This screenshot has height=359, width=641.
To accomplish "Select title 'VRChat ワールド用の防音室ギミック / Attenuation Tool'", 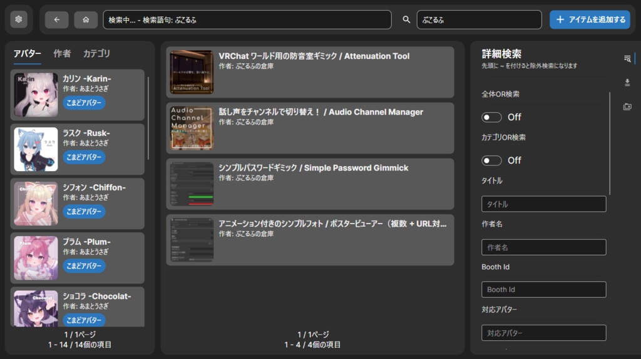I will 314,56.
